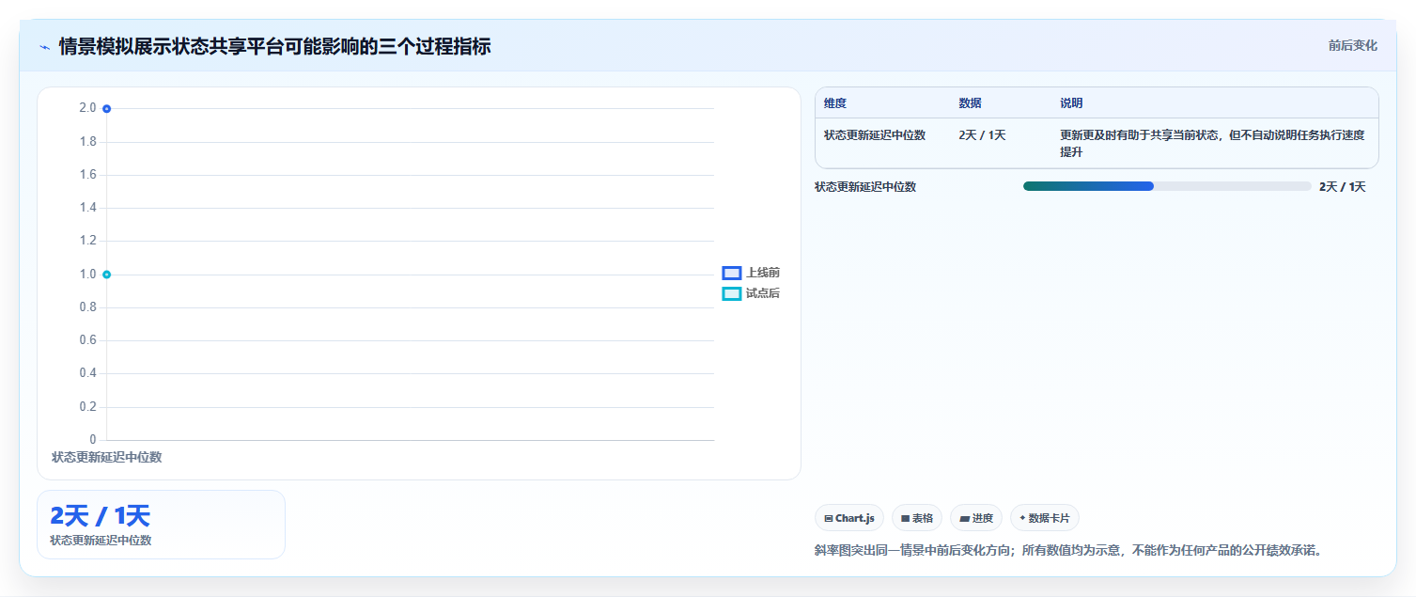Click the 维度 column header
The width and height of the screenshot is (1416, 597).
coord(835,103)
